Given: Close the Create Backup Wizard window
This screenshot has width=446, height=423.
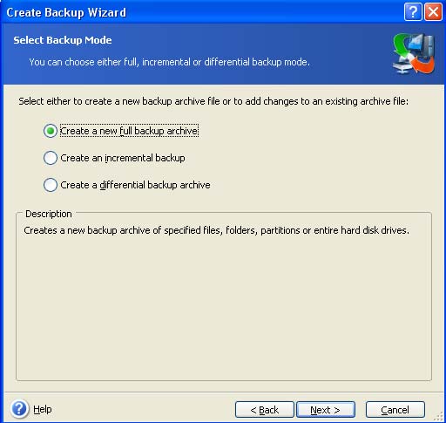Looking at the screenshot, I should point(433,12).
